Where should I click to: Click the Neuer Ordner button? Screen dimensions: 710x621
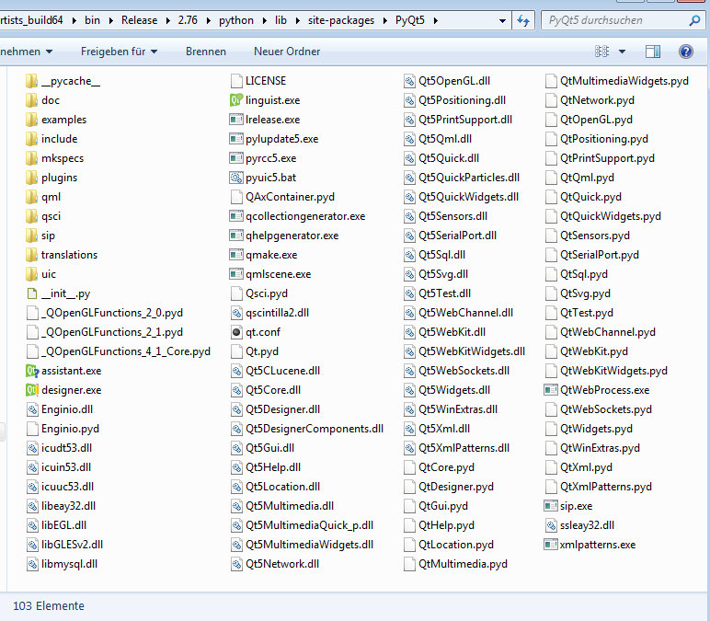coord(287,52)
